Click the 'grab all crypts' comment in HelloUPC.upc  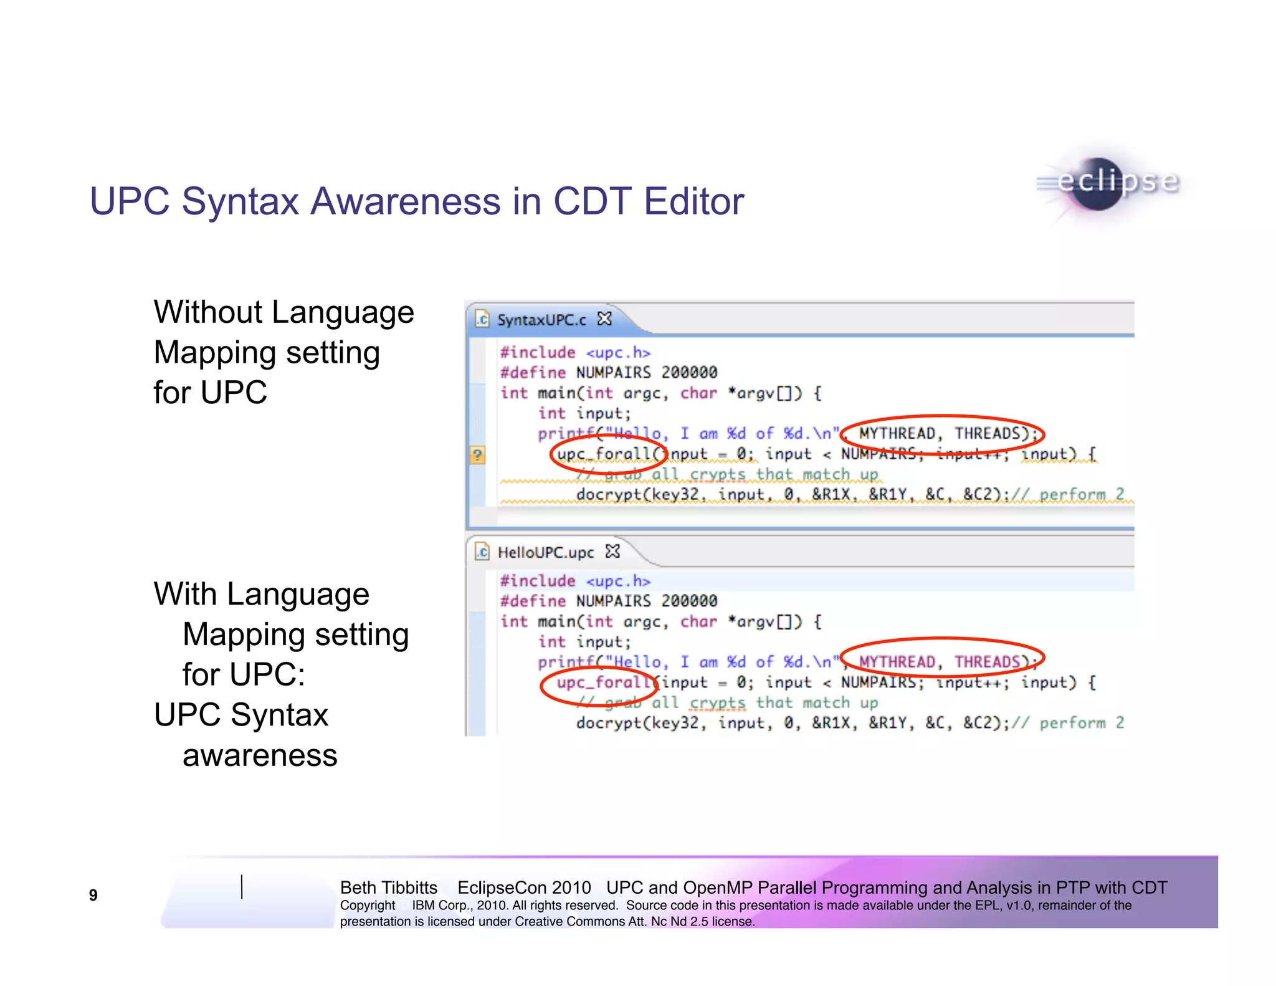point(727,702)
